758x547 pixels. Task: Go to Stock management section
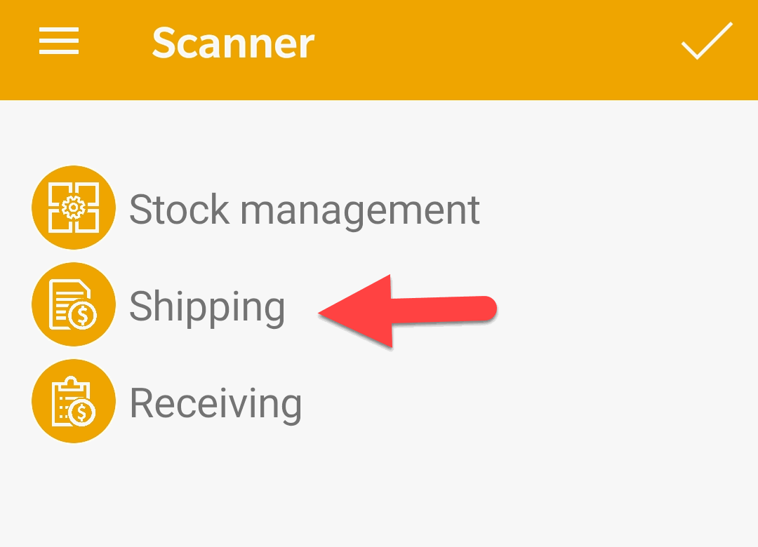(255, 208)
